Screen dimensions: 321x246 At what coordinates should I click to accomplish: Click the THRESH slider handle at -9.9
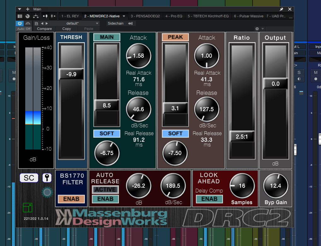pos(71,74)
